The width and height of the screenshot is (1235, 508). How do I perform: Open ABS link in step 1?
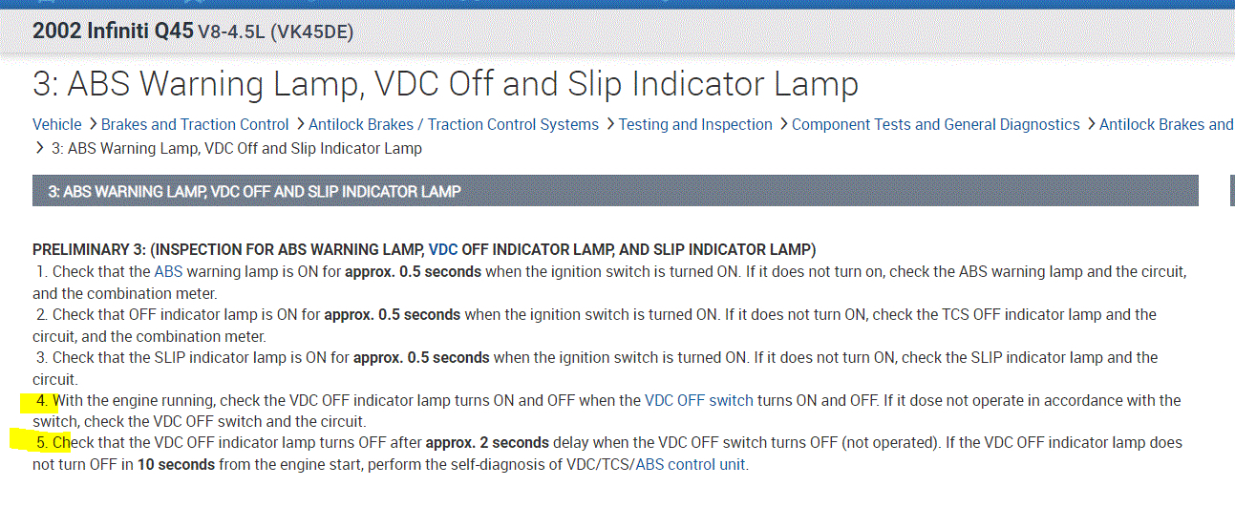click(x=168, y=271)
